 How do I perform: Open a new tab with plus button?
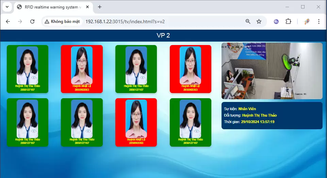100,7
